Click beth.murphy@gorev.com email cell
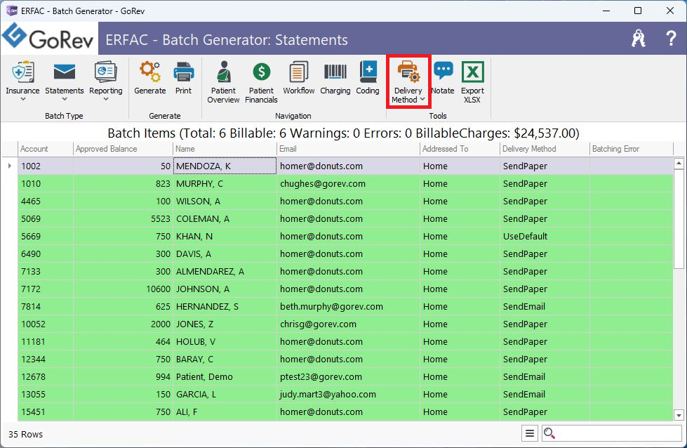Viewport: 687px width, 448px height. point(348,306)
